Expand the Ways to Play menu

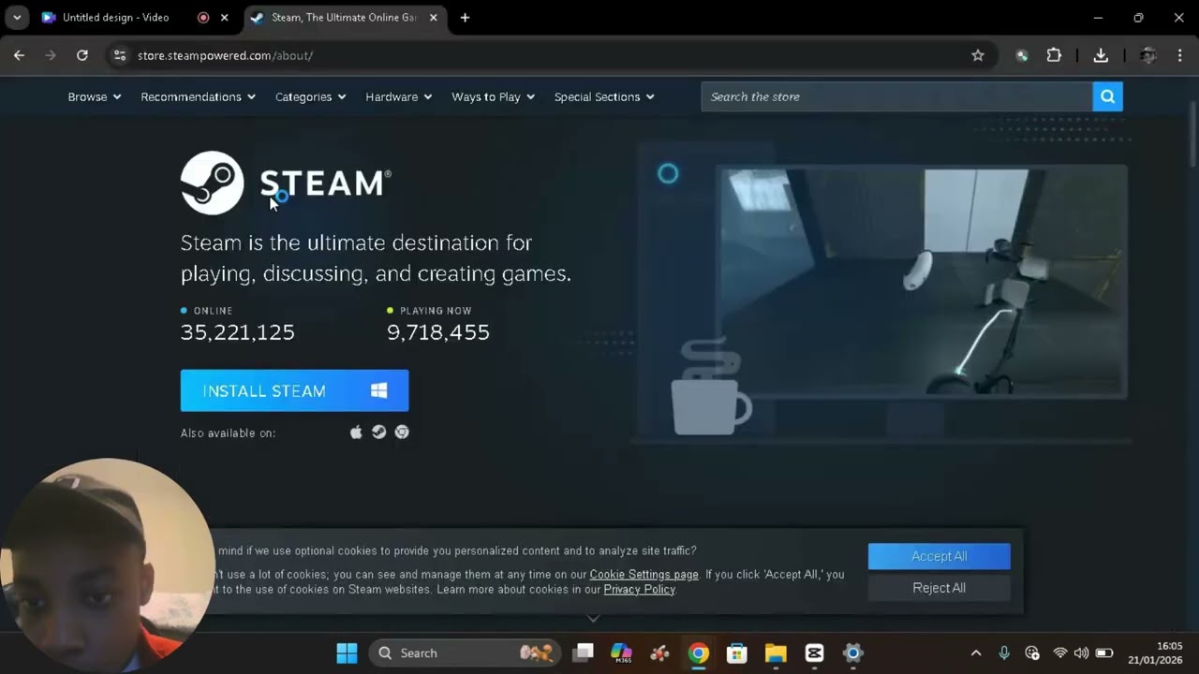pos(493,96)
